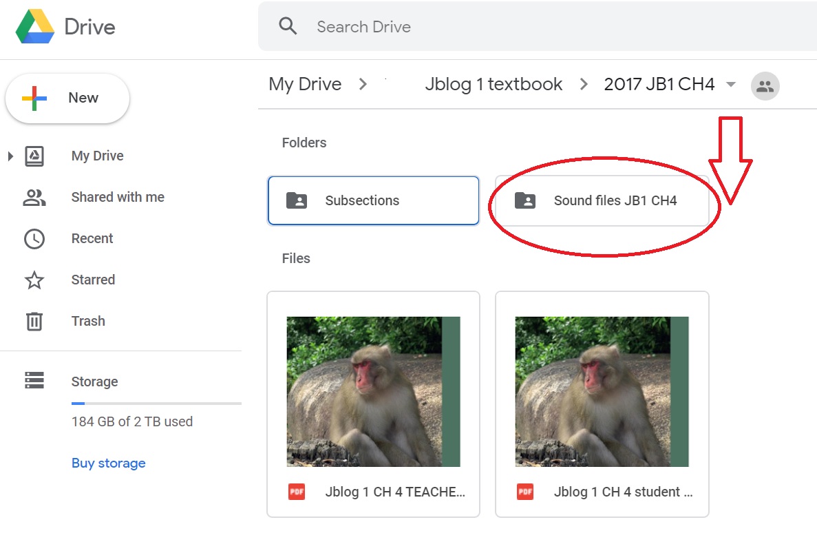Open the Sound files JB1 CH4 folder
Viewport: 817px width, 553px height.
(602, 200)
